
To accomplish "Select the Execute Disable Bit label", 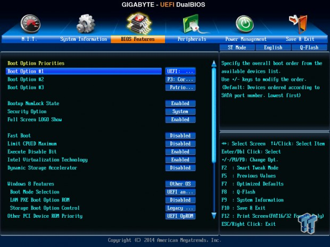I will click(32, 151).
